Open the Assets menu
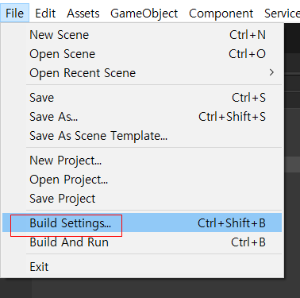The height and width of the screenshot is (298, 300). [x=83, y=14]
